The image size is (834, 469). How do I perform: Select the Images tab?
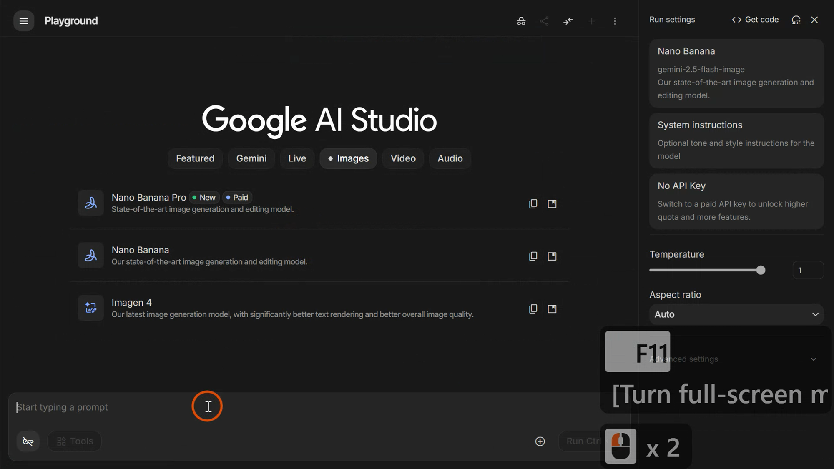click(348, 158)
